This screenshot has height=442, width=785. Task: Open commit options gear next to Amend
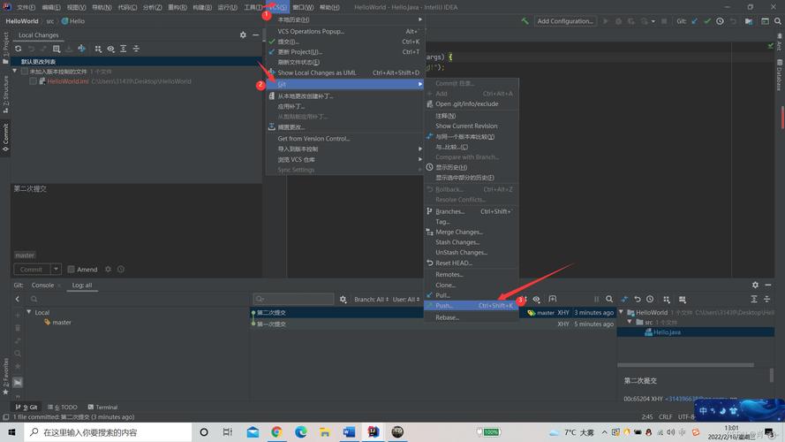[x=108, y=269]
